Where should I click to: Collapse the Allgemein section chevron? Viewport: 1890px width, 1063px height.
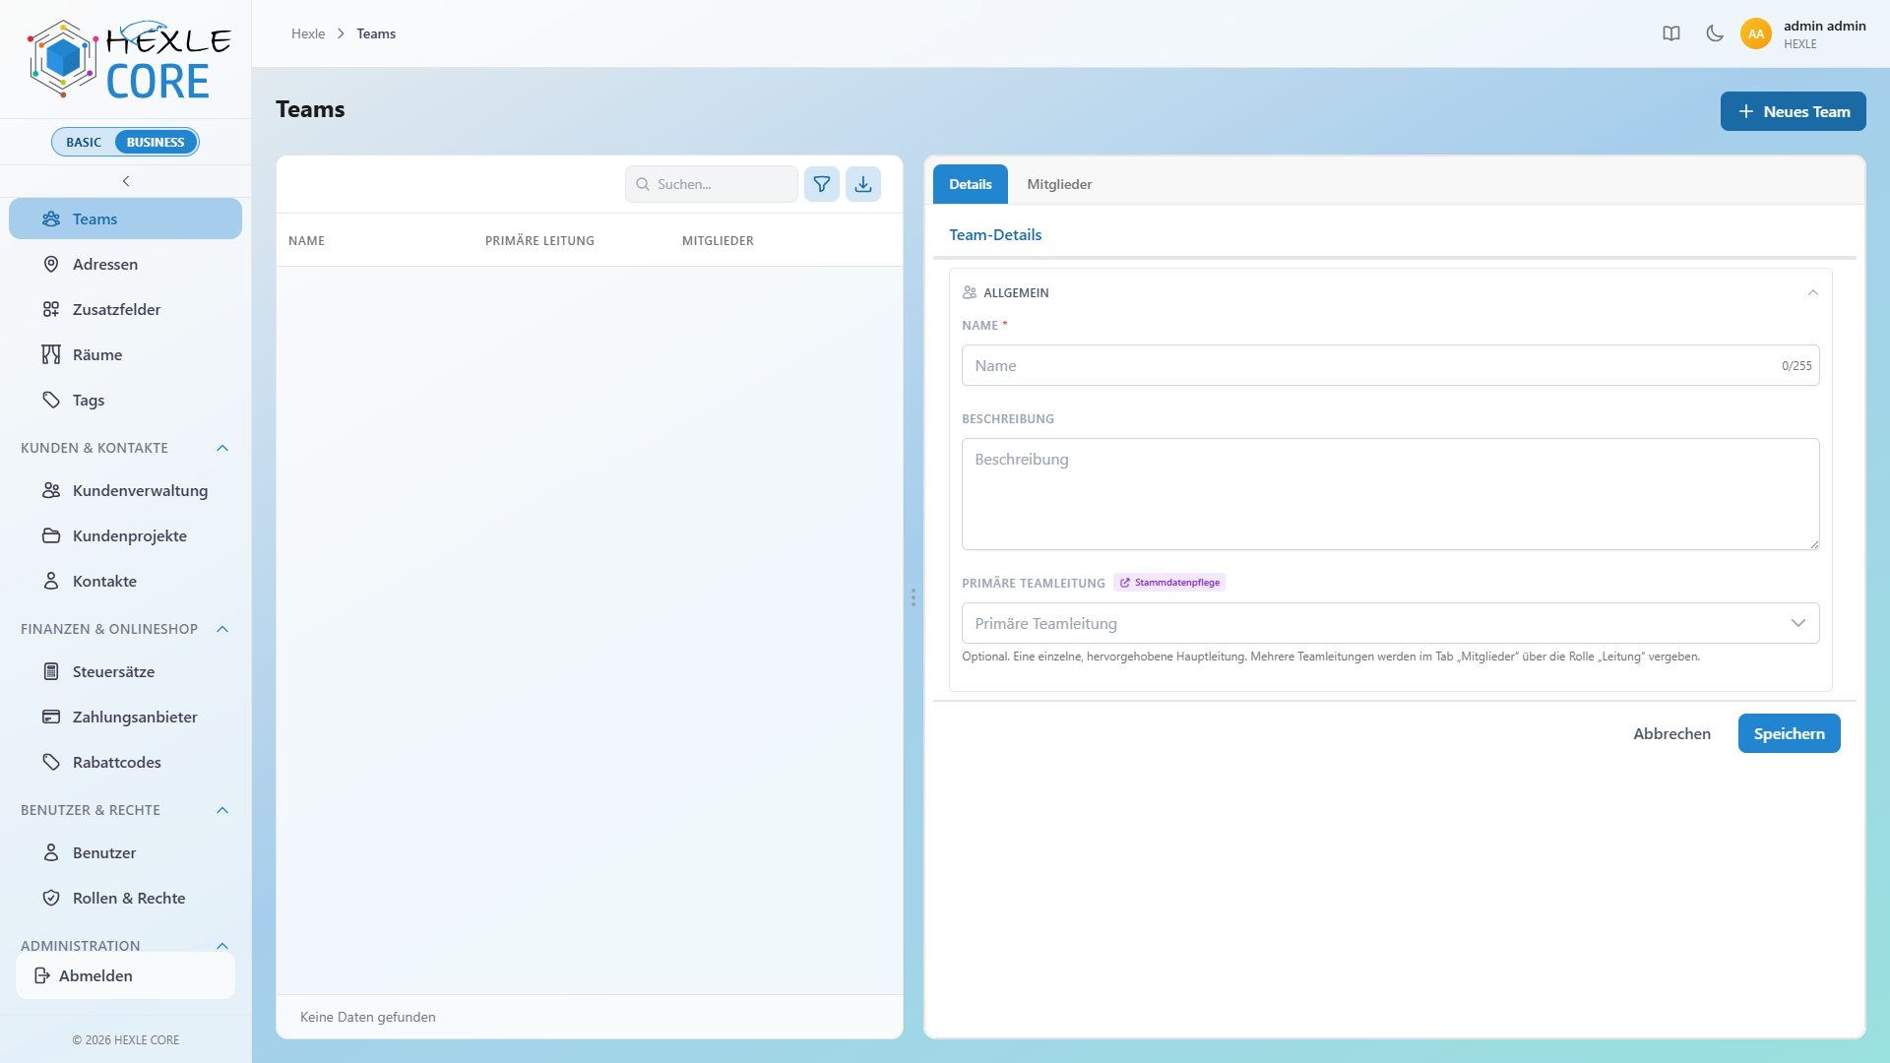[1813, 292]
